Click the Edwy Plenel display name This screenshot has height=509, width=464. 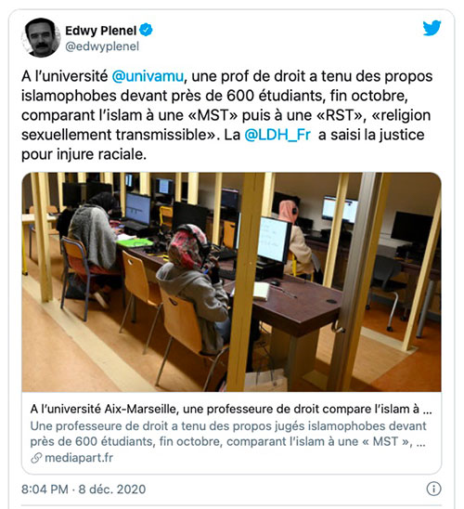pyautogui.click(x=101, y=31)
